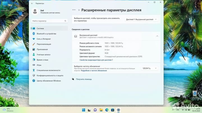The image size is (202, 113).
Task: Open the Windows Start menu
Action: 84,110
